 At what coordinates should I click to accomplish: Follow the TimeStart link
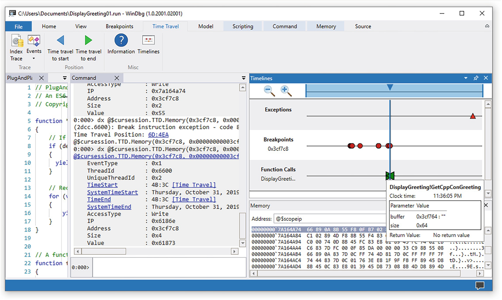(x=102, y=185)
